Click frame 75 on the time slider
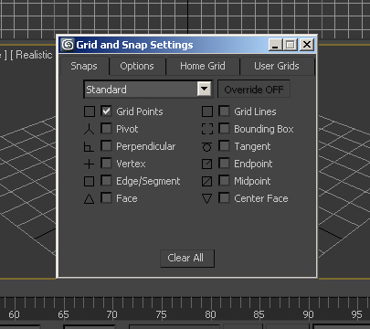Image resolution: width=370 pixels, height=329 pixels. tap(161, 314)
